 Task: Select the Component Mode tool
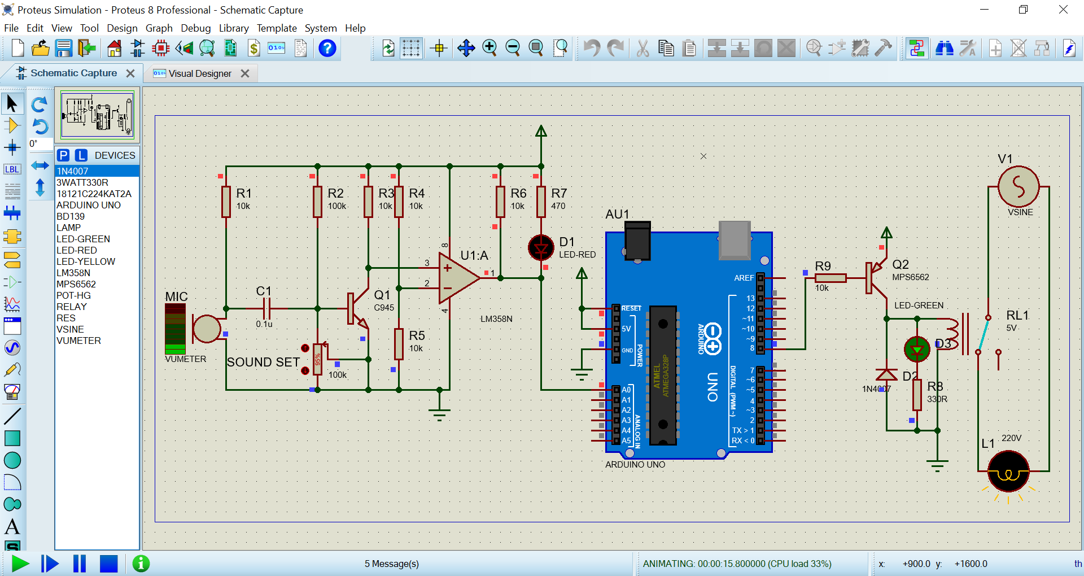(x=12, y=126)
